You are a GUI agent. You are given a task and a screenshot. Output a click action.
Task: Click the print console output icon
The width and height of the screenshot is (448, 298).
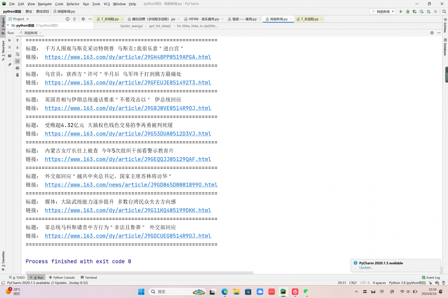[17, 68]
